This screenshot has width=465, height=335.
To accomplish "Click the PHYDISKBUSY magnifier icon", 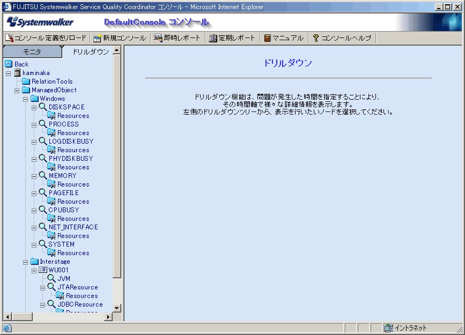I will pyautogui.click(x=43, y=158).
